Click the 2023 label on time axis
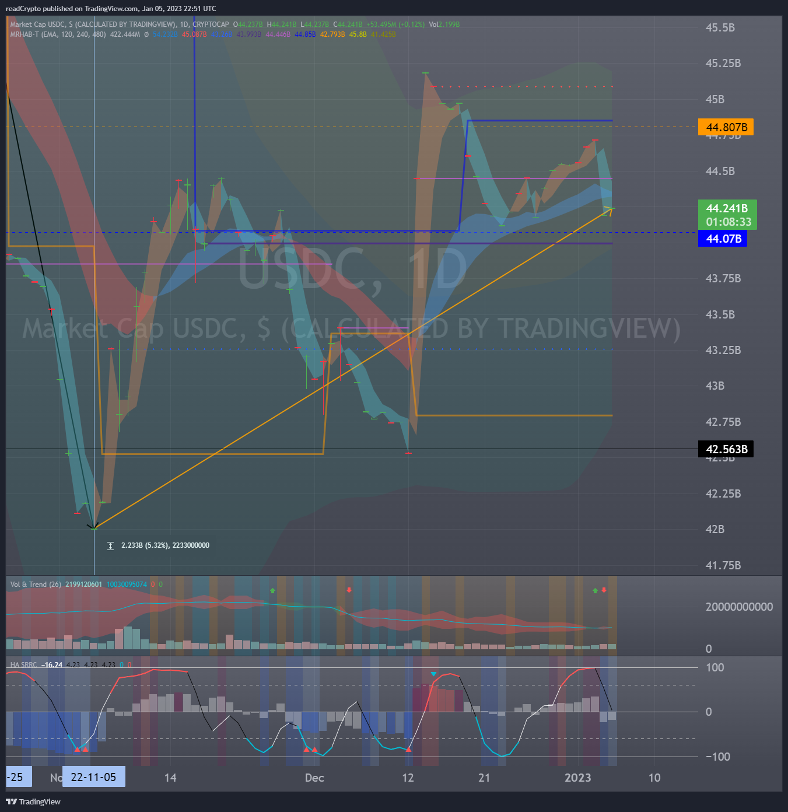The image size is (788, 812). 577,778
